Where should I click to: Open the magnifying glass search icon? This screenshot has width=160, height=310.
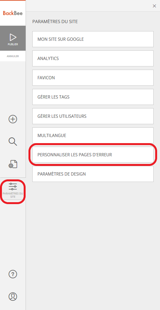pyautogui.click(x=13, y=142)
